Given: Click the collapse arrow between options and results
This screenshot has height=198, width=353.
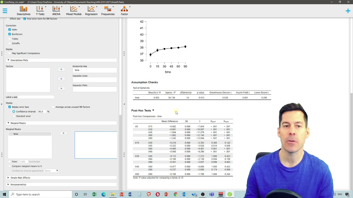Looking at the screenshot, I should [x=124, y=104].
